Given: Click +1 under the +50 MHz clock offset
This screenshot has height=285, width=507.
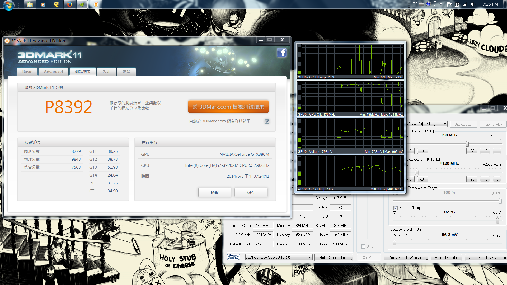Looking at the screenshot, I should pos(497,151).
